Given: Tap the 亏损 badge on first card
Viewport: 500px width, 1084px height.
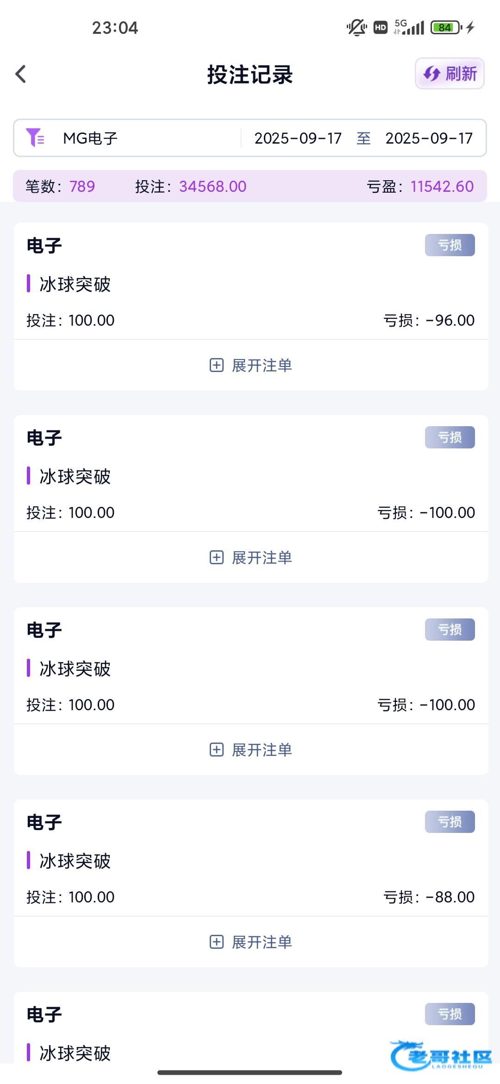Looking at the screenshot, I should pyautogui.click(x=450, y=245).
